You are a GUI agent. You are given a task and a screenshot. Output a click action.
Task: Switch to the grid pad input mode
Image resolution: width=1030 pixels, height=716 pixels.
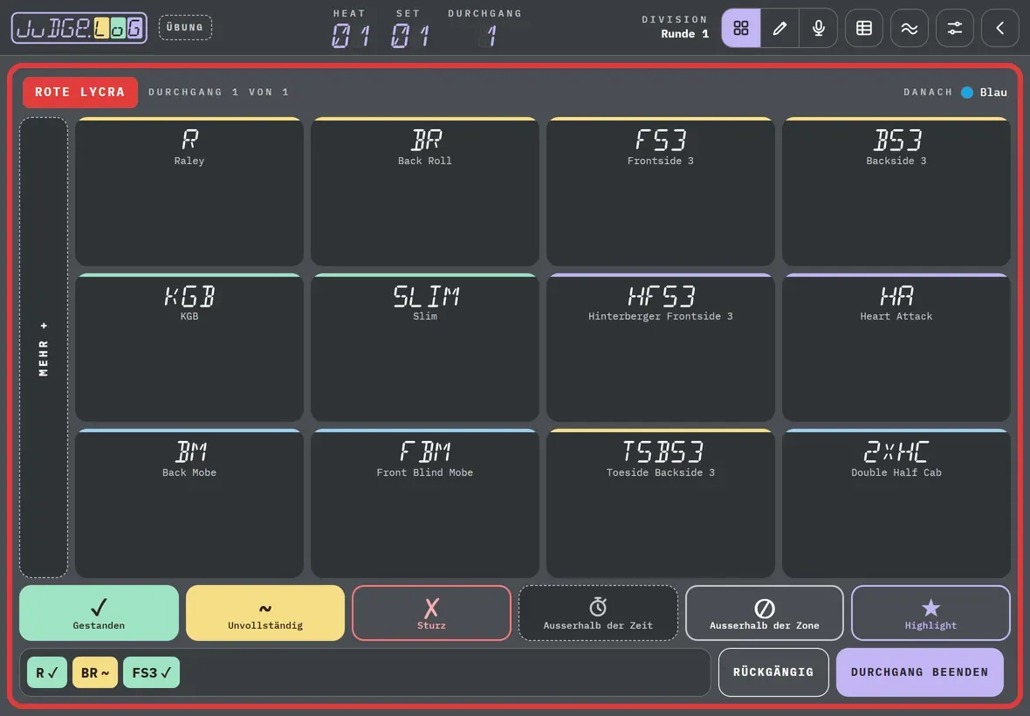pos(741,28)
